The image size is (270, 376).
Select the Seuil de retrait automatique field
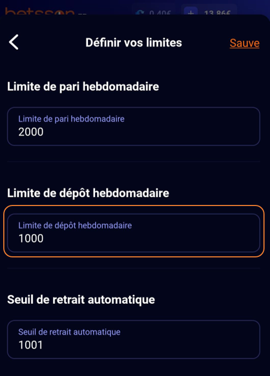(133, 339)
